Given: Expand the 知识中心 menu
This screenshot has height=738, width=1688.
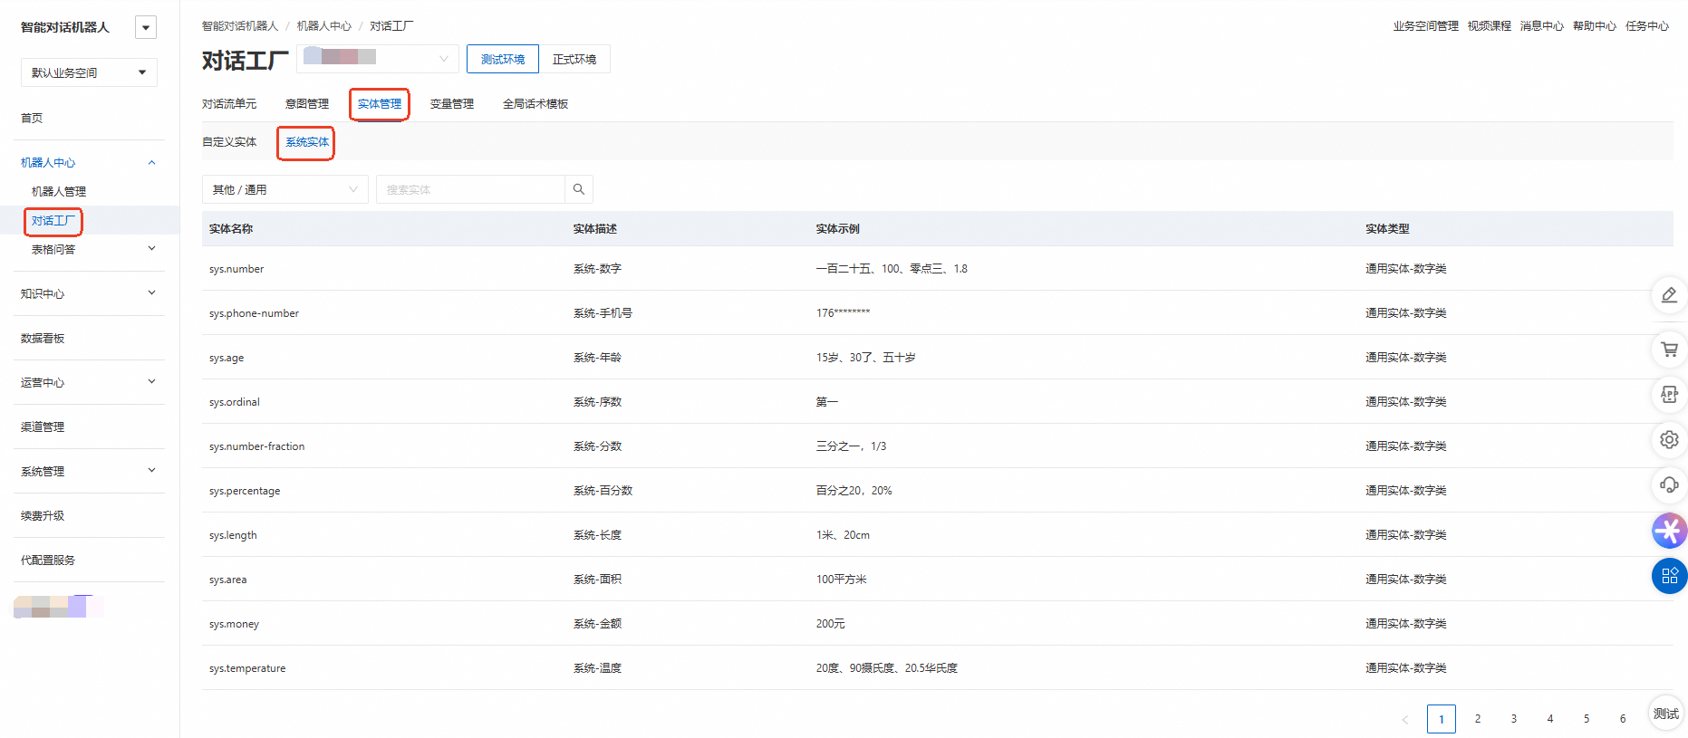Looking at the screenshot, I should pos(151,292).
